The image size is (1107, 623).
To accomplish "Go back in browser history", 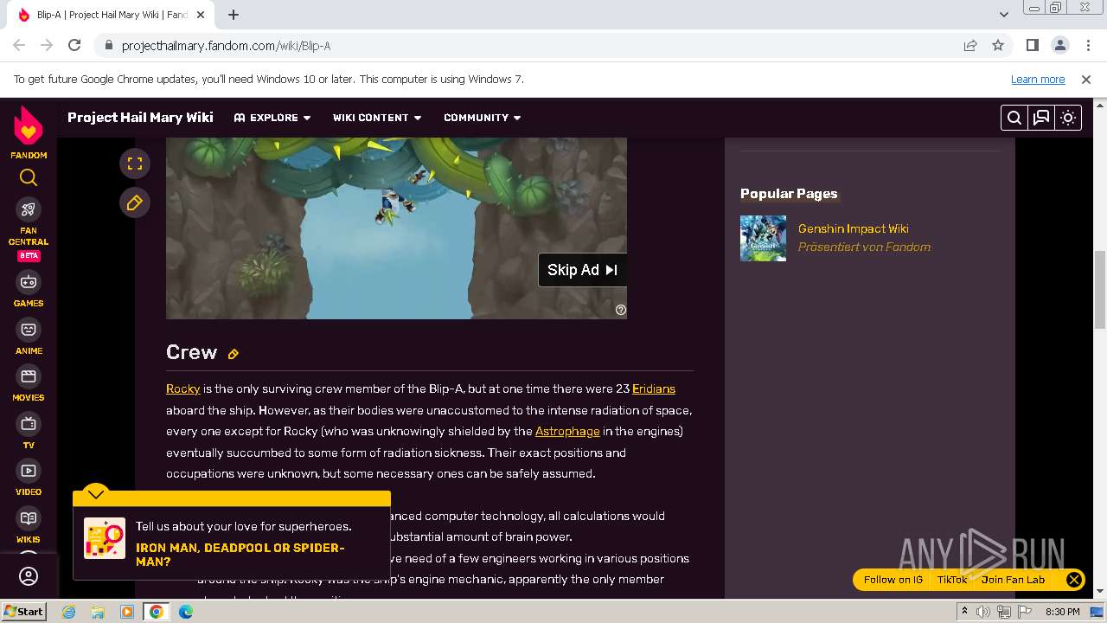I will [19, 45].
